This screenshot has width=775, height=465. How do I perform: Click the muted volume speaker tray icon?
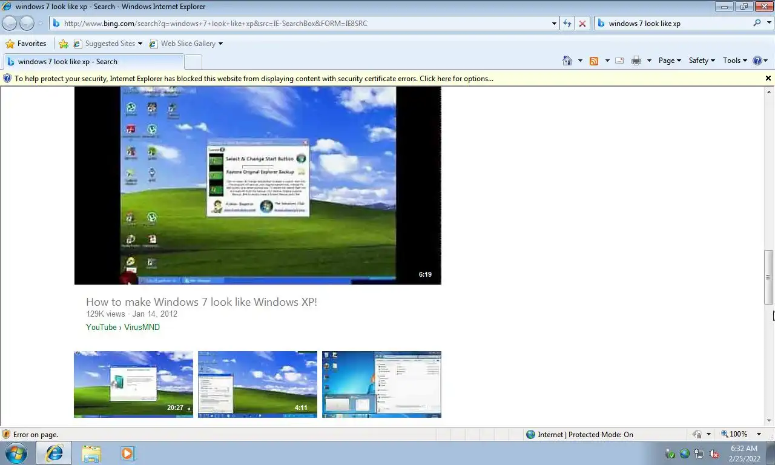714,453
